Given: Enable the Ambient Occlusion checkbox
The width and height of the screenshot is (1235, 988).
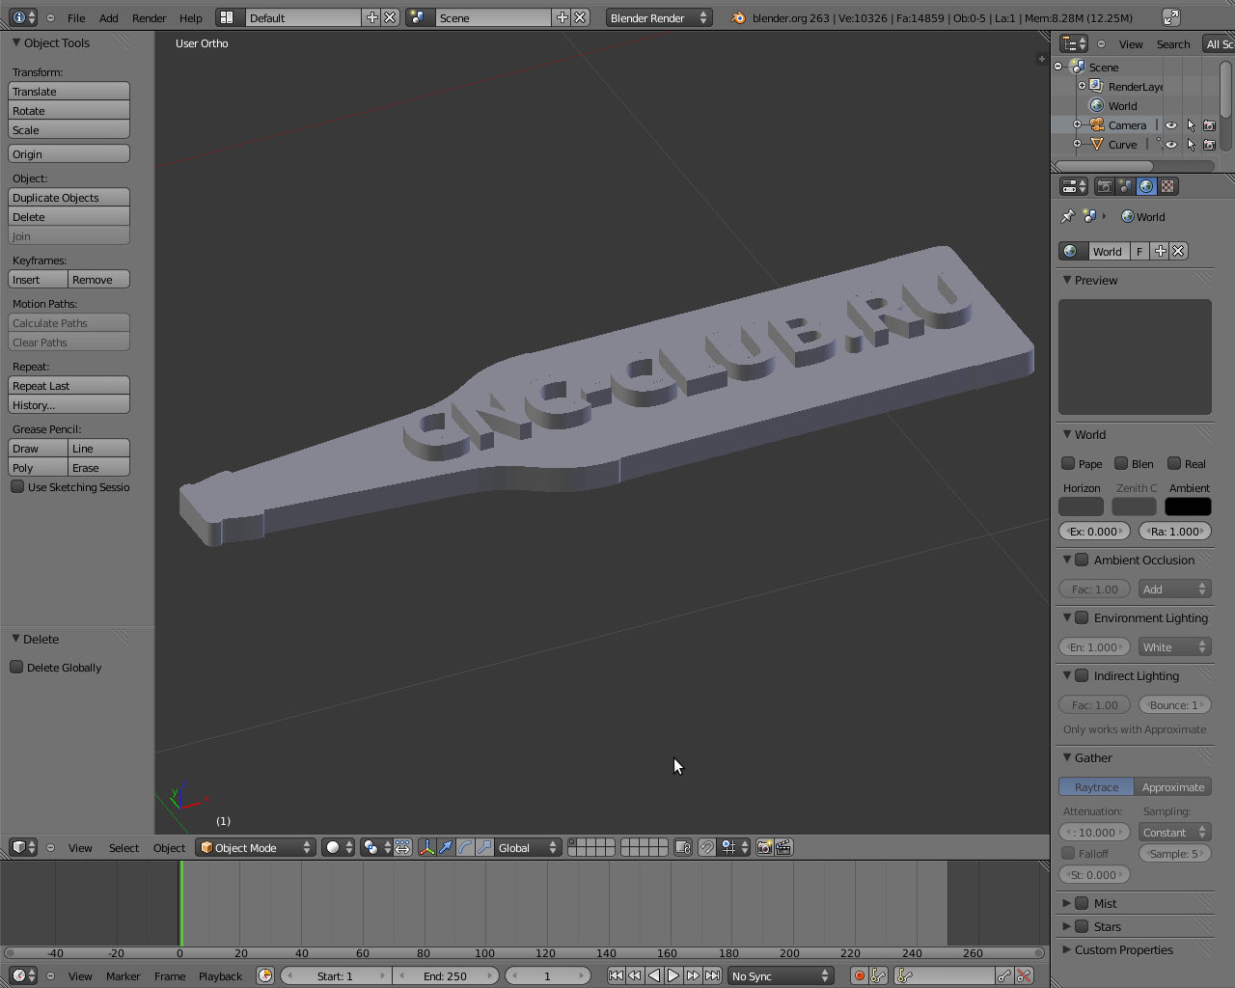Looking at the screenshot, I should tap(1082, 560).
